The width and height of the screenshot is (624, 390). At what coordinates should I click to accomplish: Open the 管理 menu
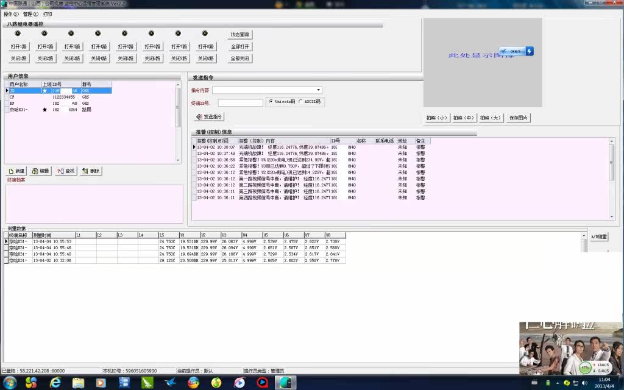[30, 13]
